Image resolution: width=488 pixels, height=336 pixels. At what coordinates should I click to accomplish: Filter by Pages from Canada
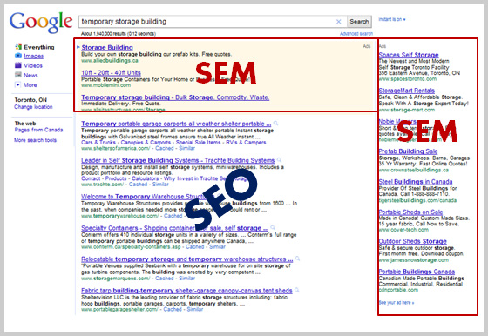(38, 130)
